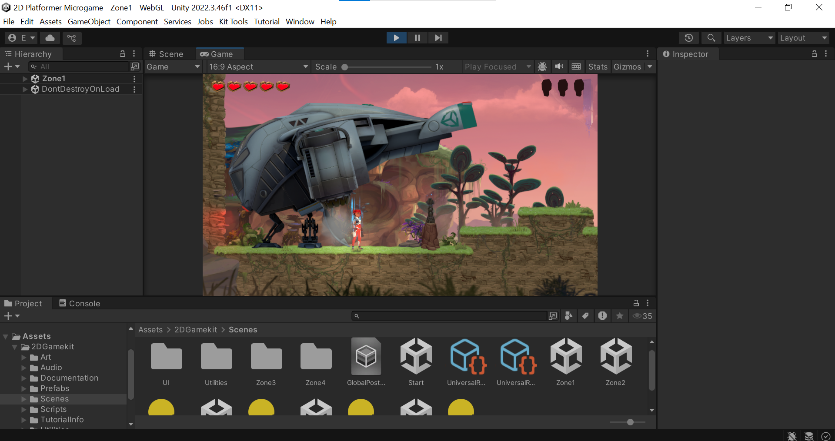Click the Assets breadcrumb link
Viewport: 835px width, 441px height.
[x=150, y=330]
